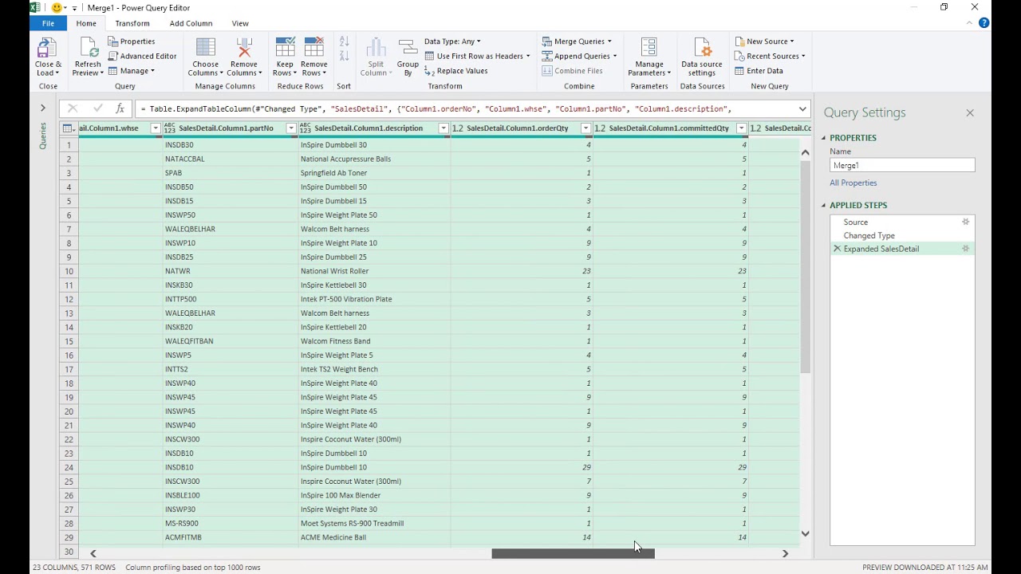The image size is (1021, 574).
Task: Click the Choose Columns icon
Action: click(x=205, y=48)
